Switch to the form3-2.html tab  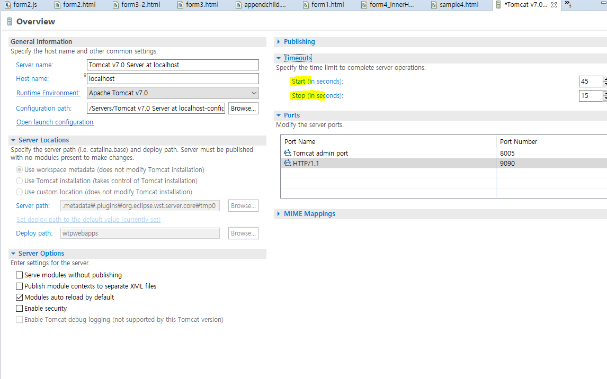click(136, 5)
